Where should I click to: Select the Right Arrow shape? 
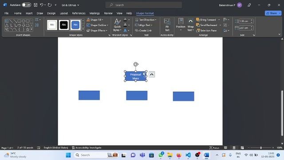19,25
